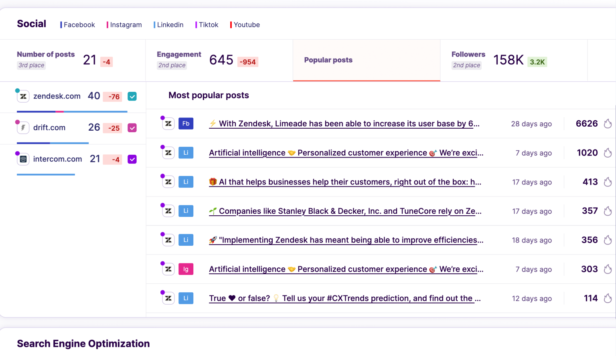Click the Li icon on the AI gift-box post
Image resolution: width=616 pixels, height=356 pixels.
tap(186, 182)
